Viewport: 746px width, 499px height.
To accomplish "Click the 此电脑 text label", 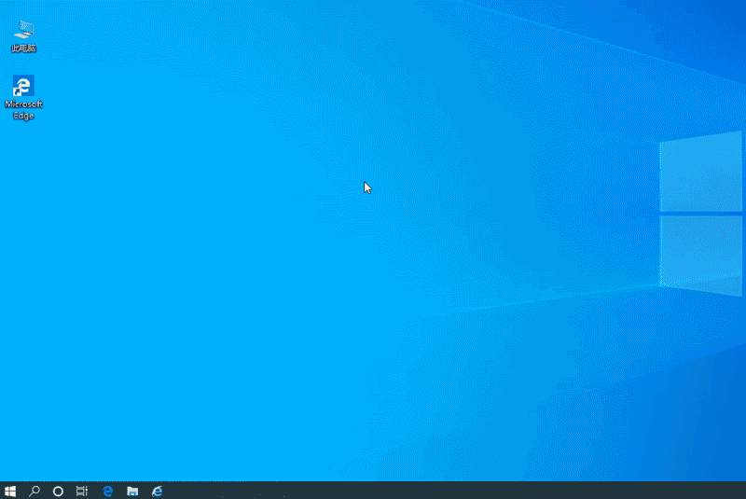I will [x=23, y=48].
